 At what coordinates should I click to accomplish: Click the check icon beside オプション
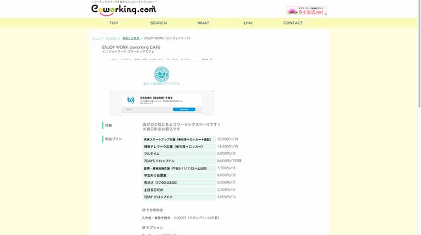(x=144, y=227)
